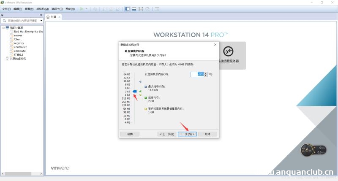Click the Unity mode toolbar icon
Image resolution: width=338 pixels, height=181 pixels.
[x=147, y=9]
